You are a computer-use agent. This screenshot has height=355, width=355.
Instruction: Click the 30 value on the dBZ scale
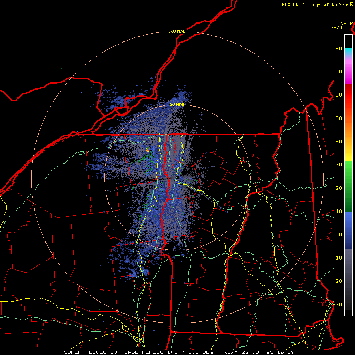tap(339, 164)
